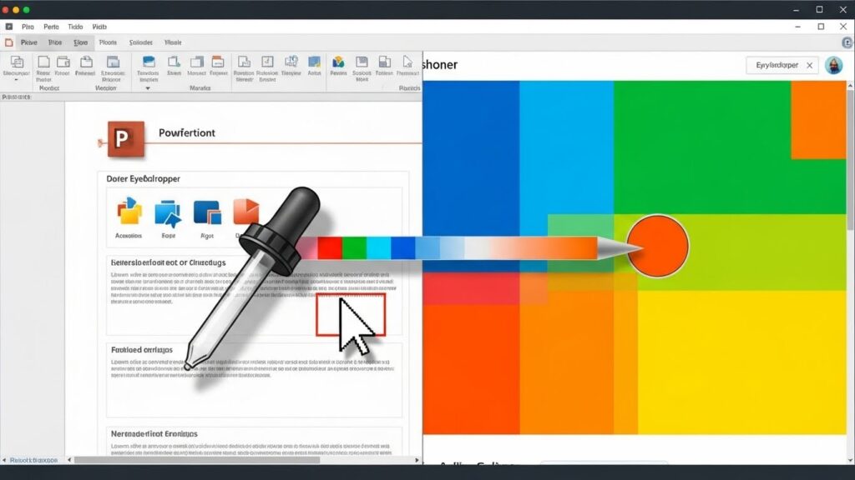Click the horizontal scrollbar at bottom

(x=196, y=459)
